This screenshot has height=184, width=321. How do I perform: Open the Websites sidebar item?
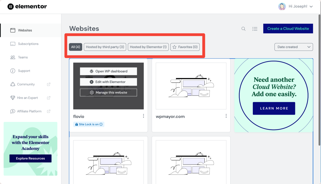coord(31,30)
